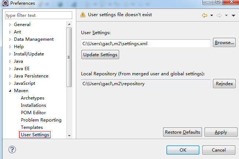This screenshot has height=159, width=239.
Task: Click Restore Defaults button
Action: pos(183,132)
